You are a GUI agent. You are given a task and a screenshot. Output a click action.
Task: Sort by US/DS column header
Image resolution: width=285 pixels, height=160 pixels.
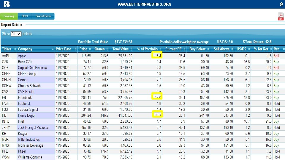coord(243,49)
